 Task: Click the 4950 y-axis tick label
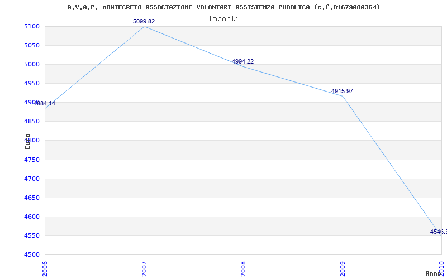point(32,83)
